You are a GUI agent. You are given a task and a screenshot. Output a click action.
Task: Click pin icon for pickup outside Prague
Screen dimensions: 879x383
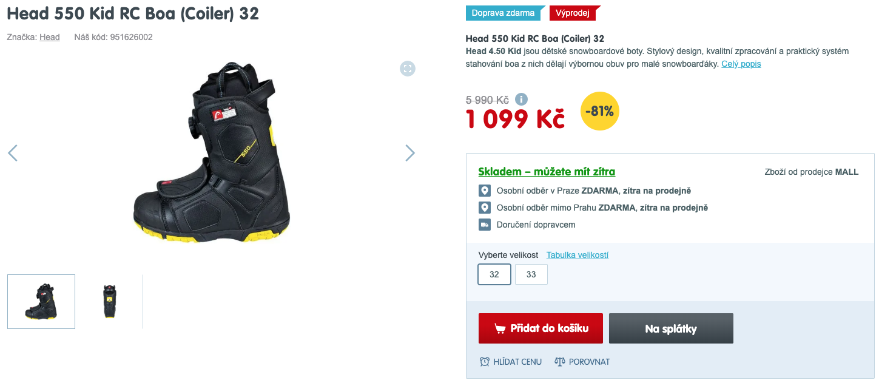(484, 208)
